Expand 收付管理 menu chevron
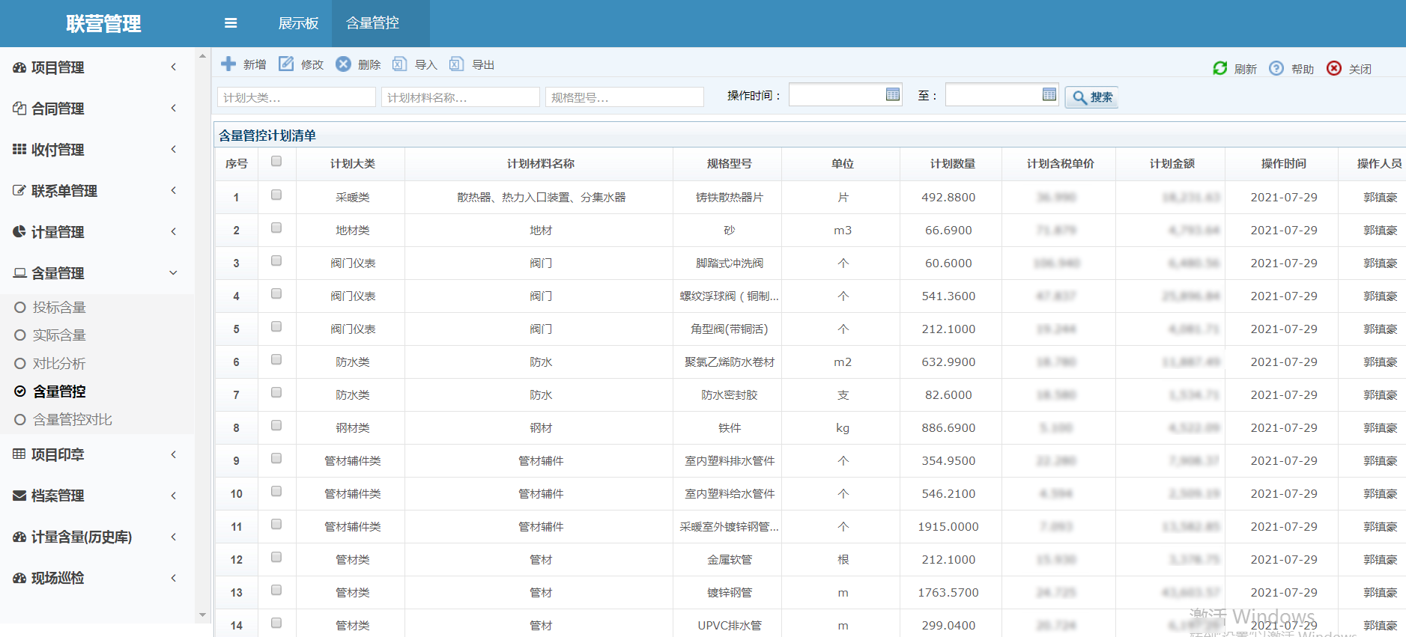1406x637 pixels. click(174, 150)
